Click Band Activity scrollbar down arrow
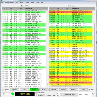97x97 pixels. click(x=47, y=86)
